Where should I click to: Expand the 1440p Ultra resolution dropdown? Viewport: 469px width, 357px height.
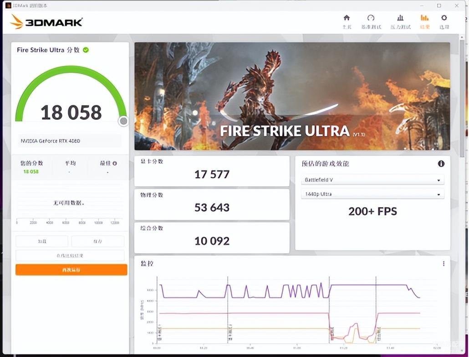pyautogui.click(x=372, y=194)
